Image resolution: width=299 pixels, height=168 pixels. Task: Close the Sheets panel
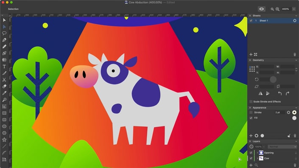[250, 16]
